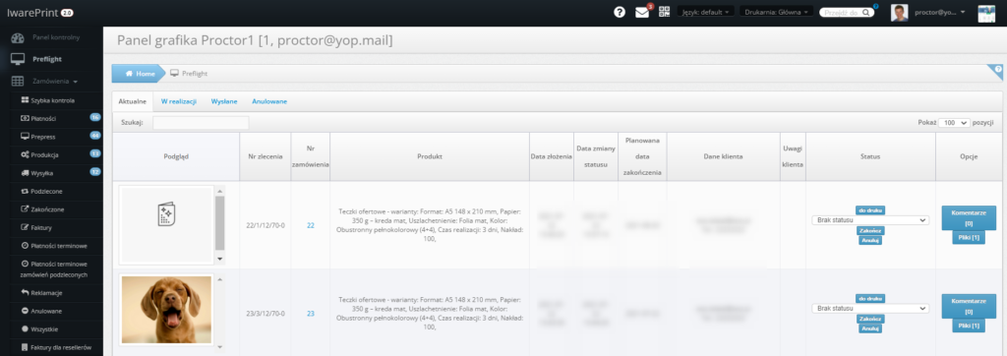Click Anuluj button for order 23

click(x=870, y=328)
